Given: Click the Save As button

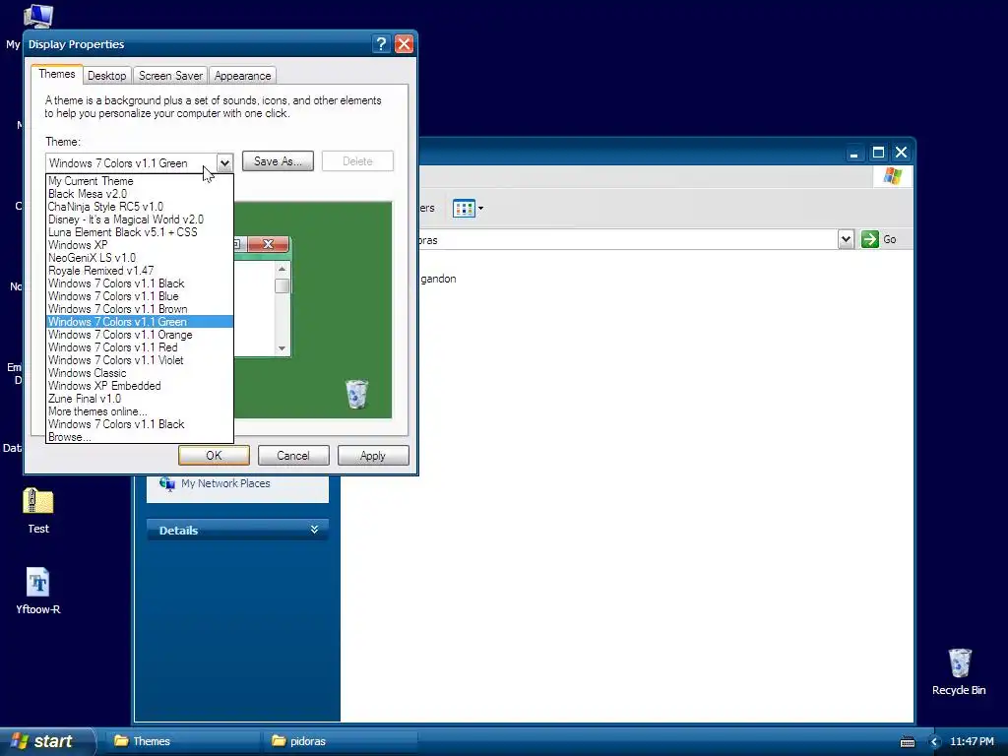Looking at the screenshot, I should pos(278,161).
